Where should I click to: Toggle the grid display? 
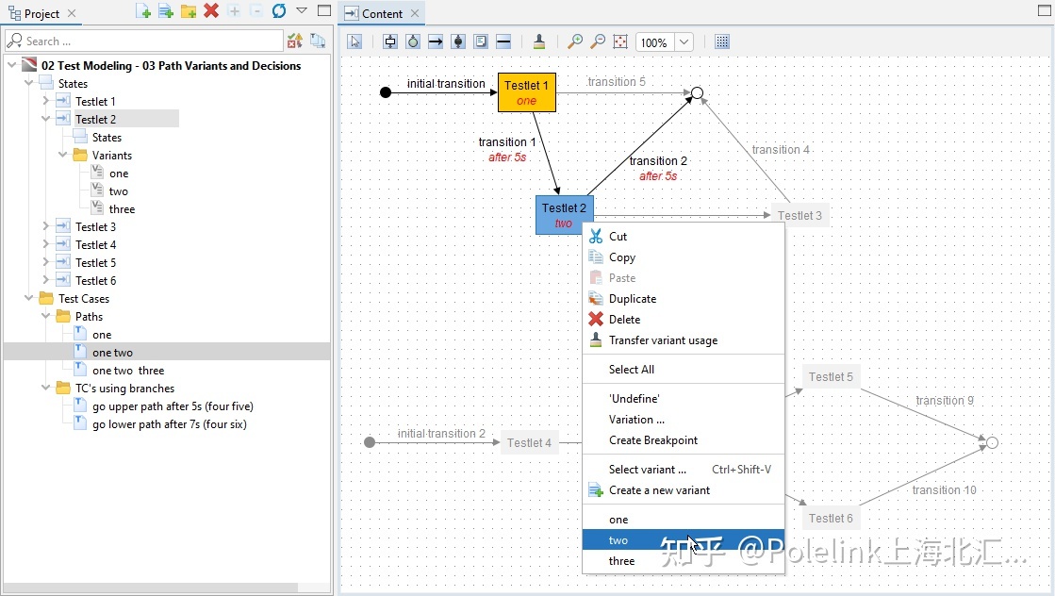(x=722, y=41)
